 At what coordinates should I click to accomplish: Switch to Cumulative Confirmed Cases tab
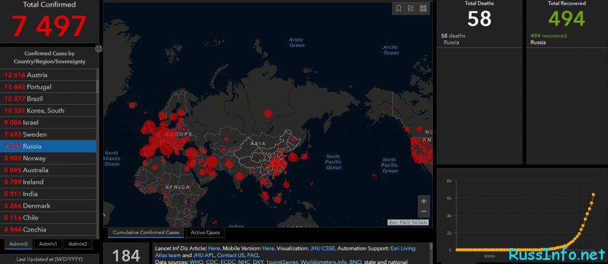pyautogui.click(x=146, y=232)
